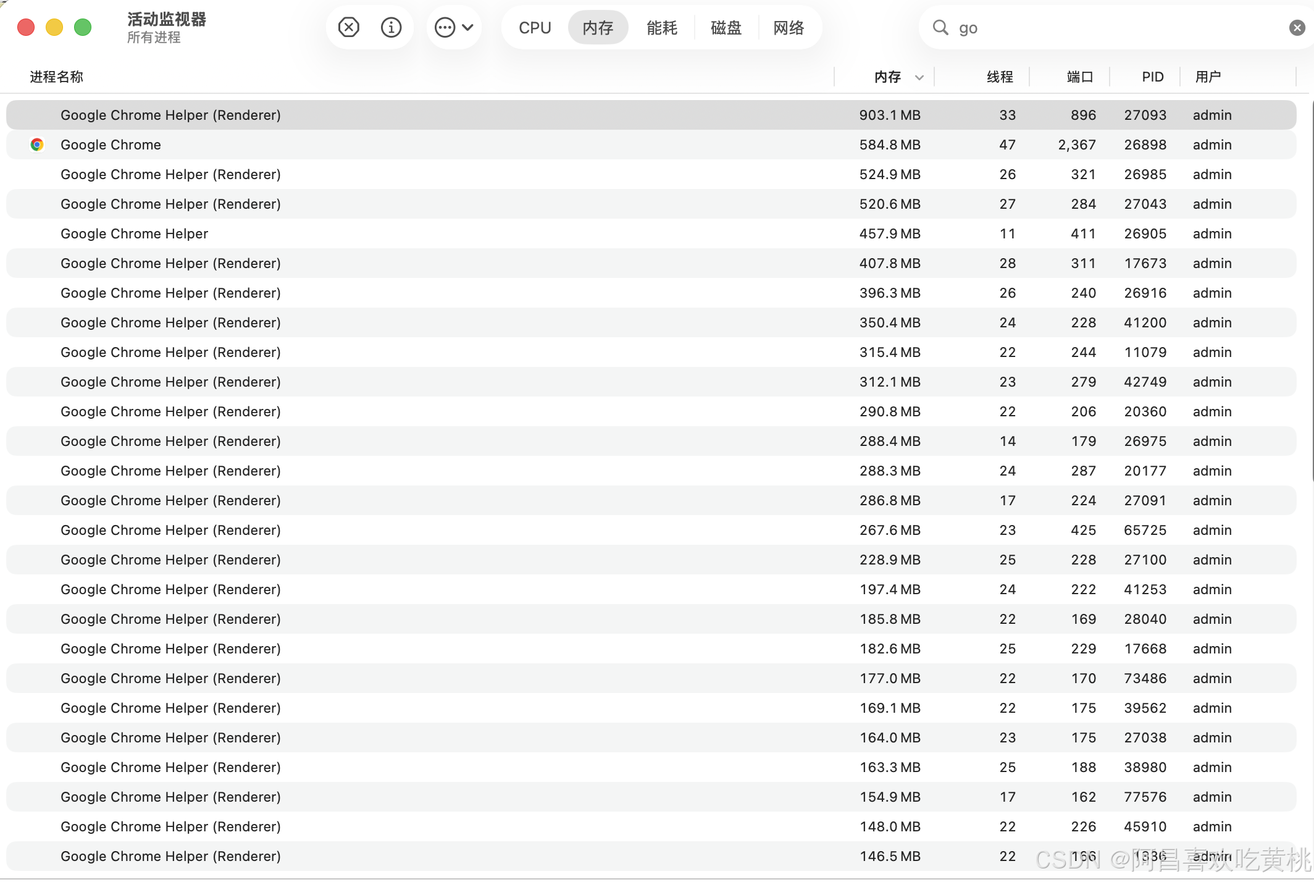
Task: Switch to the 磁盘 disk tab
Action: pyautogui.click(x=726, y=28)
